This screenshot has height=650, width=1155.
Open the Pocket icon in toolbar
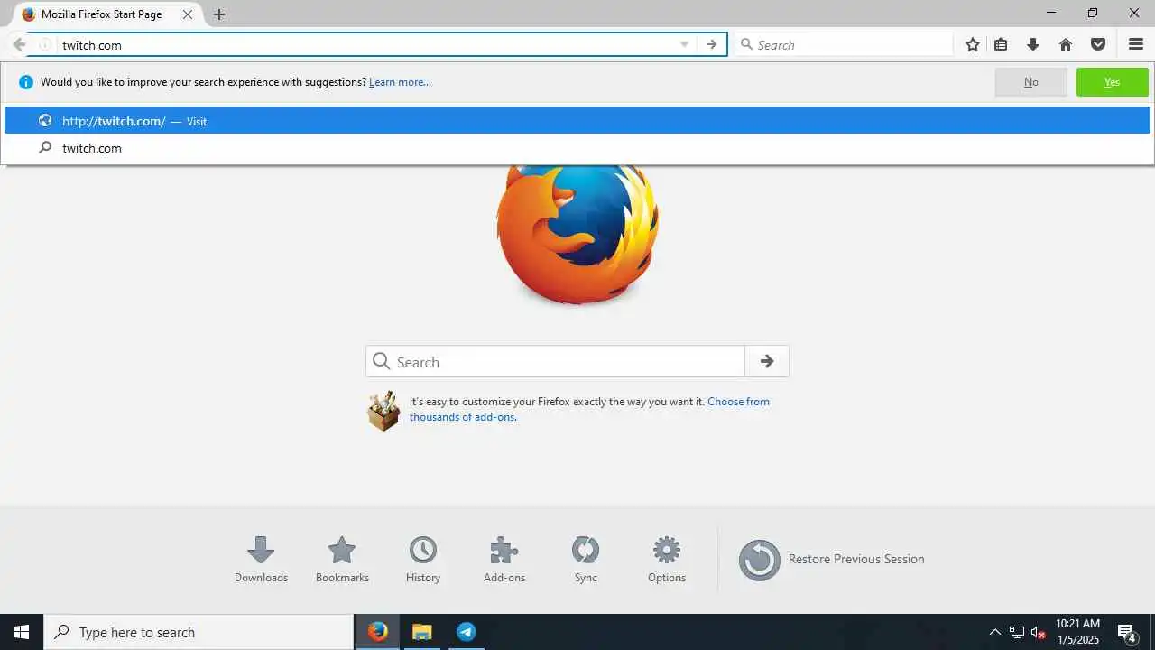(x=1098, y=44)
